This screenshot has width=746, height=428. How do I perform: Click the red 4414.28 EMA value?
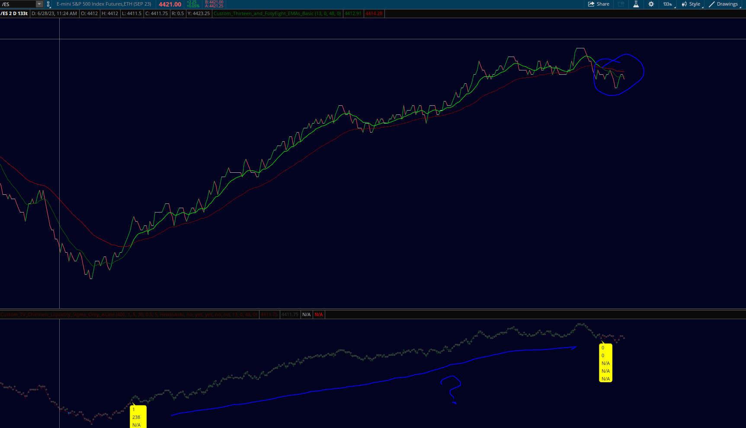point(374,13)
